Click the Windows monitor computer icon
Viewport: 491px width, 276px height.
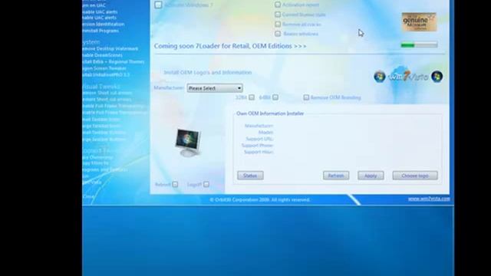[187, 142]
